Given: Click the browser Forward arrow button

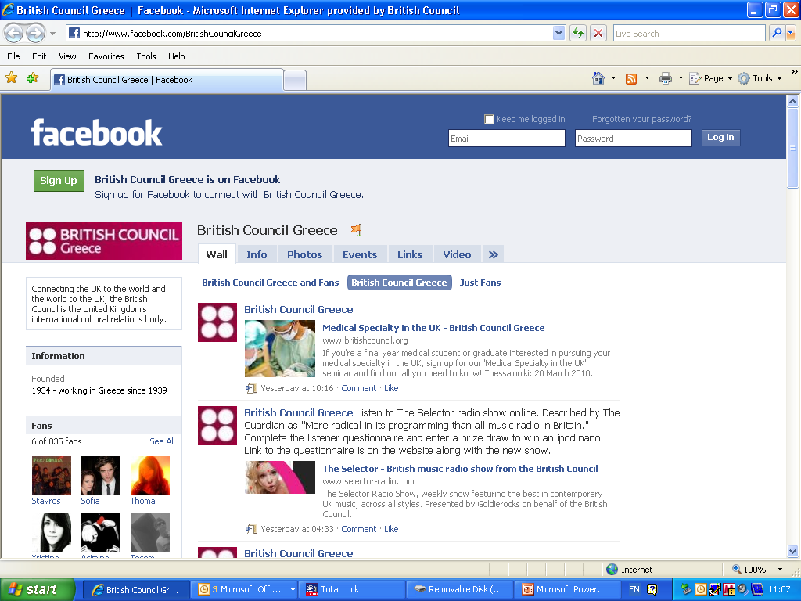Looking at the screenshot, I should [35, 34].
